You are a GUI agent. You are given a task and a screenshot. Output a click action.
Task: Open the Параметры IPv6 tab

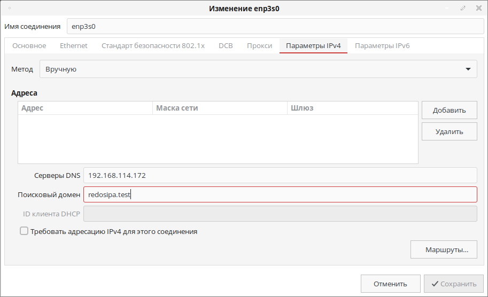[382, 46]
